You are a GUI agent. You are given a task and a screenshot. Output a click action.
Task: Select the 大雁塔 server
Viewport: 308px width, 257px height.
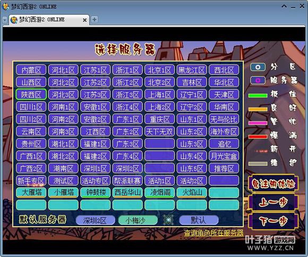click(31, 192)
